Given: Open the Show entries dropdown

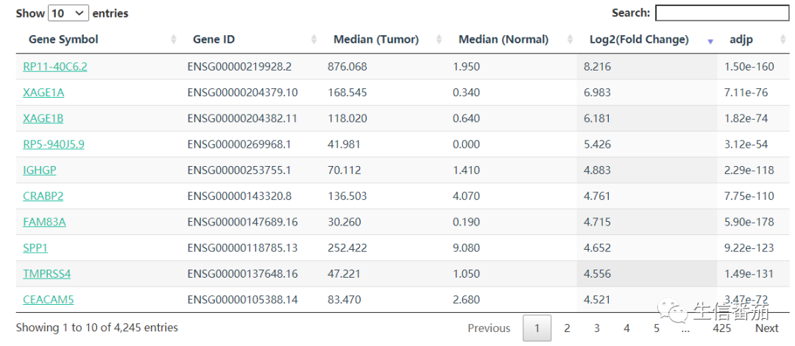Looking at the screenshot, I should pos(68,13).
